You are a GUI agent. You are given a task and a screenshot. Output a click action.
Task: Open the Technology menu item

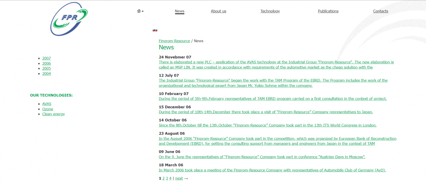coord(270,11)
